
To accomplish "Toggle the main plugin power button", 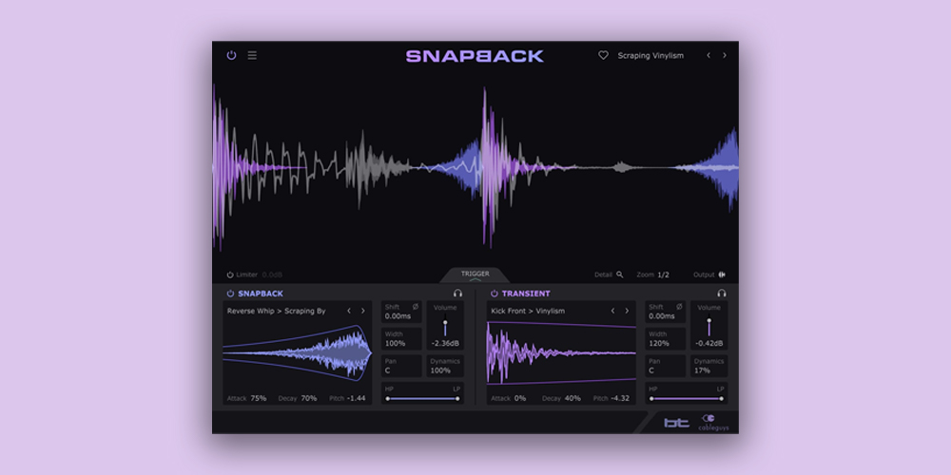I will point(231,55).
